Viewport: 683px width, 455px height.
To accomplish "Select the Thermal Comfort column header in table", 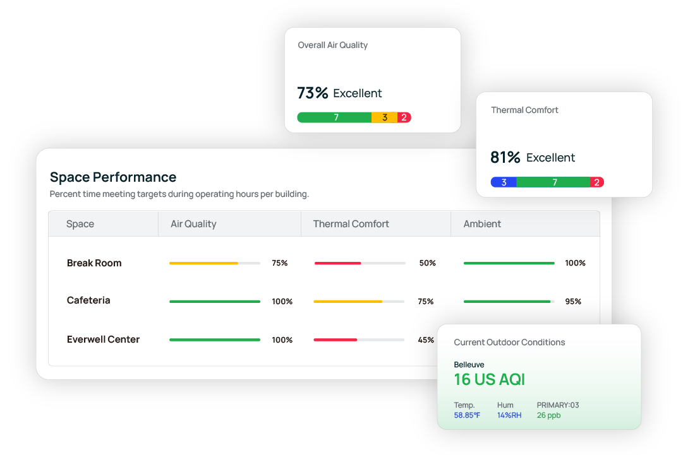I will point(351,224).
